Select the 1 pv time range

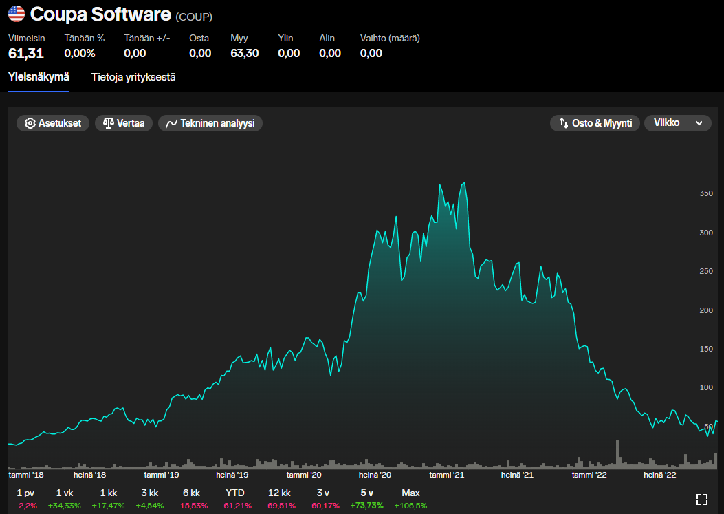point(25,498)
